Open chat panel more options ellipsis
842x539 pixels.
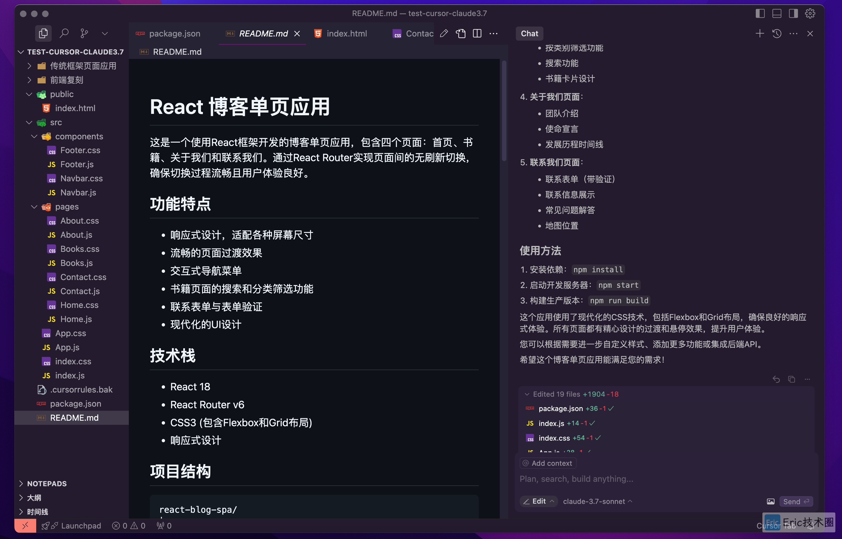793,34
